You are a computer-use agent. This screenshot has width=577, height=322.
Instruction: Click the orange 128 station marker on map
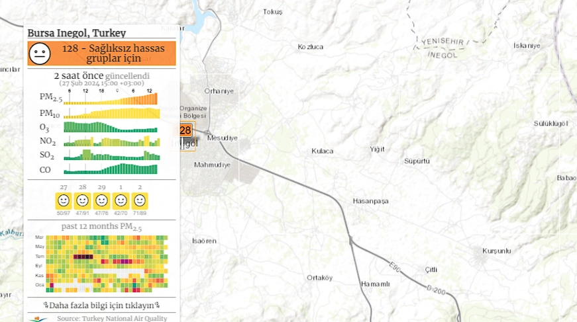[x=185, y=130]
